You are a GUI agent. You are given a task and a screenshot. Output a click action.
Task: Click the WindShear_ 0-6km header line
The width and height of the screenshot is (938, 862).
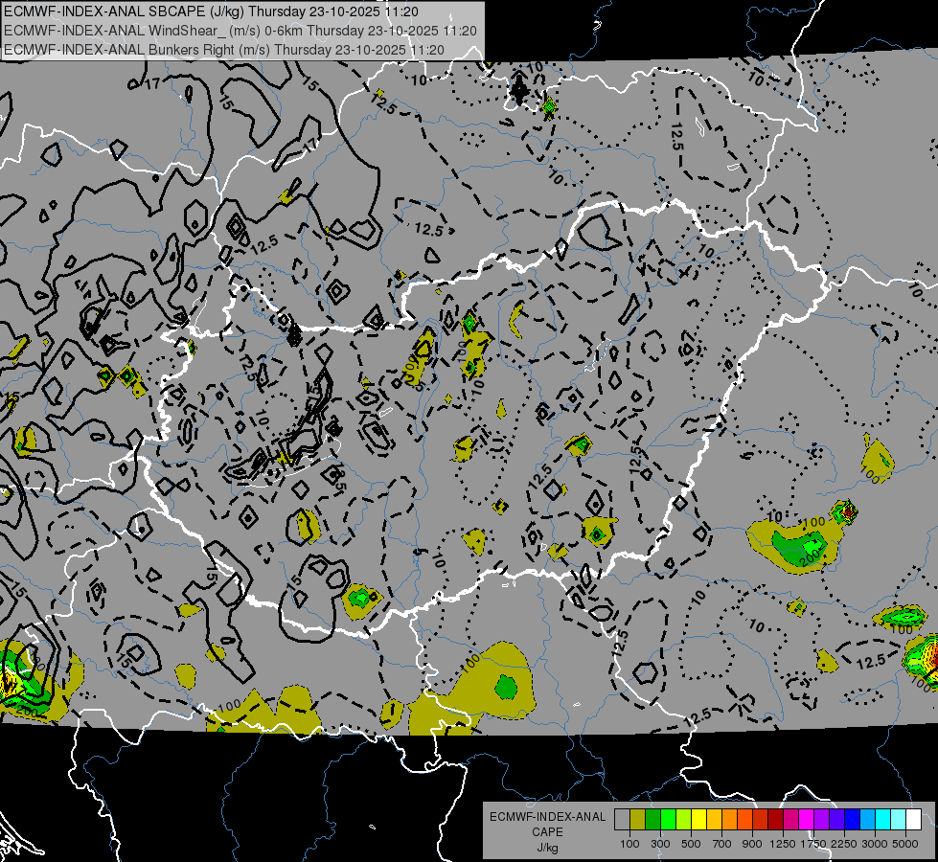(x=240, y=31)
